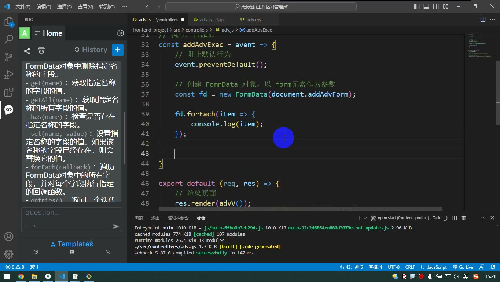The height and width of the screenshot is (282, 500).
Task: Click the Bito gauge icon below Templates
Action: click(108, 252)
